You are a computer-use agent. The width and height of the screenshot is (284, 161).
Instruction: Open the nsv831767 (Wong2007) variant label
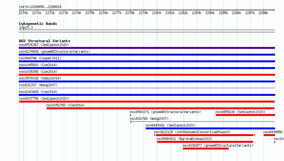point(38,85)
